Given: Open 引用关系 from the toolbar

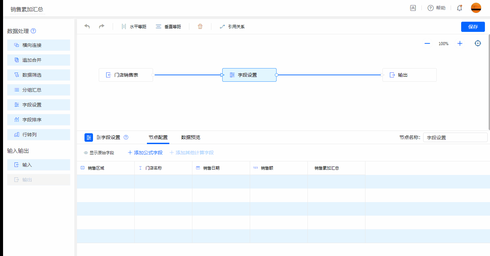Looking at the screenshot, I should 232,26.
